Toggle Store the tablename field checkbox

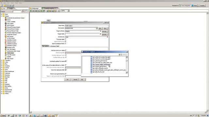tap(66, 70)
